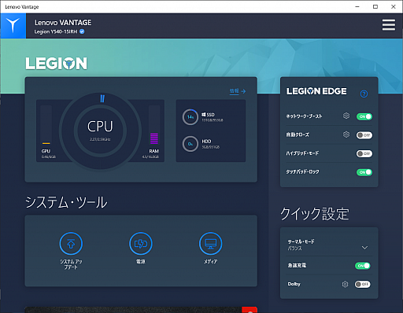This screenshot has height=313, width=403.
Task: Open the システム アップデート tool icon
Action: (x=71, y=244)
